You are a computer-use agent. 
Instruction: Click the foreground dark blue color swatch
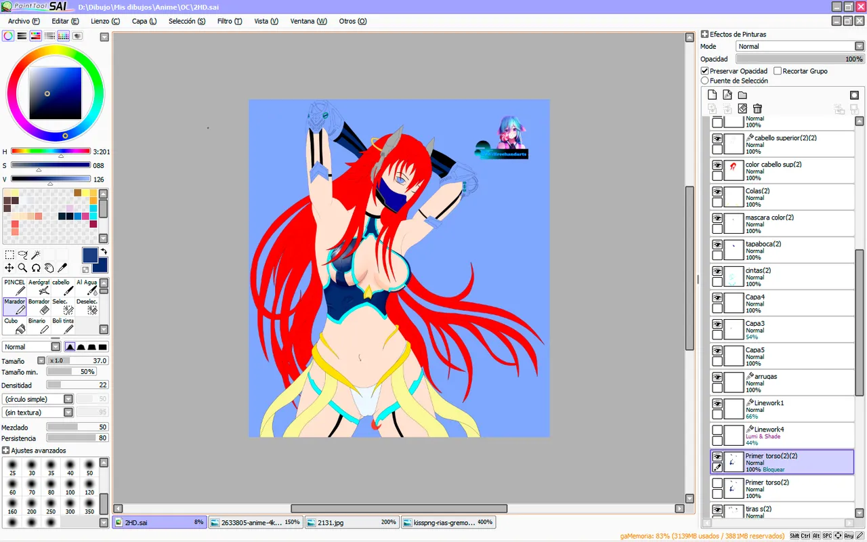click(x=90, y=255)
